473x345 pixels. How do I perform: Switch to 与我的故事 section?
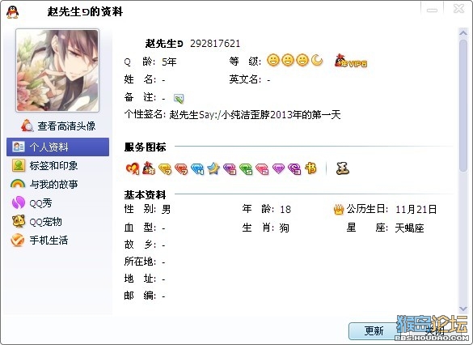(x=57, y=184)
